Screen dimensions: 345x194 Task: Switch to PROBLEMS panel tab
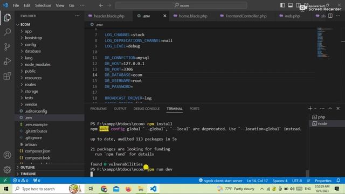98,109
